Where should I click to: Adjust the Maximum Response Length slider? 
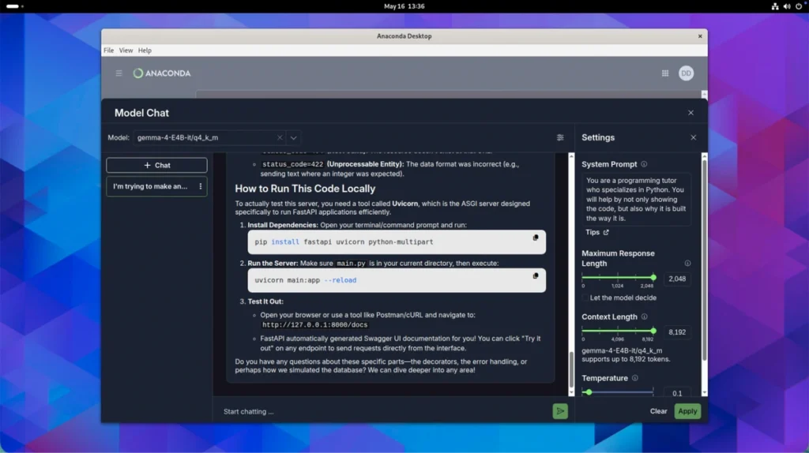coord(618,278)
